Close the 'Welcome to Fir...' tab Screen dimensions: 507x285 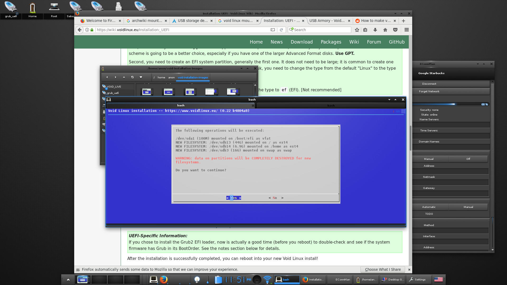pyautogui.click(x=120, y=21)
